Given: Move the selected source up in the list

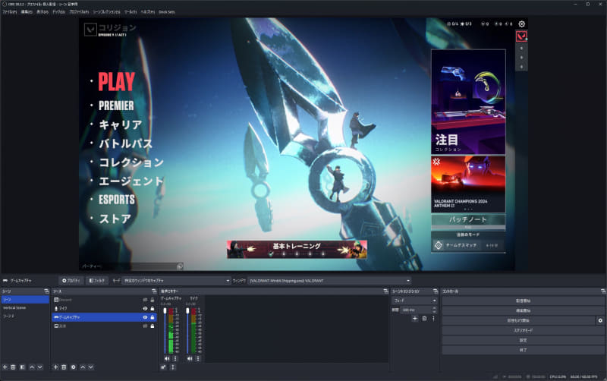Looking at the screenshot, I should (x=83, y=367).
